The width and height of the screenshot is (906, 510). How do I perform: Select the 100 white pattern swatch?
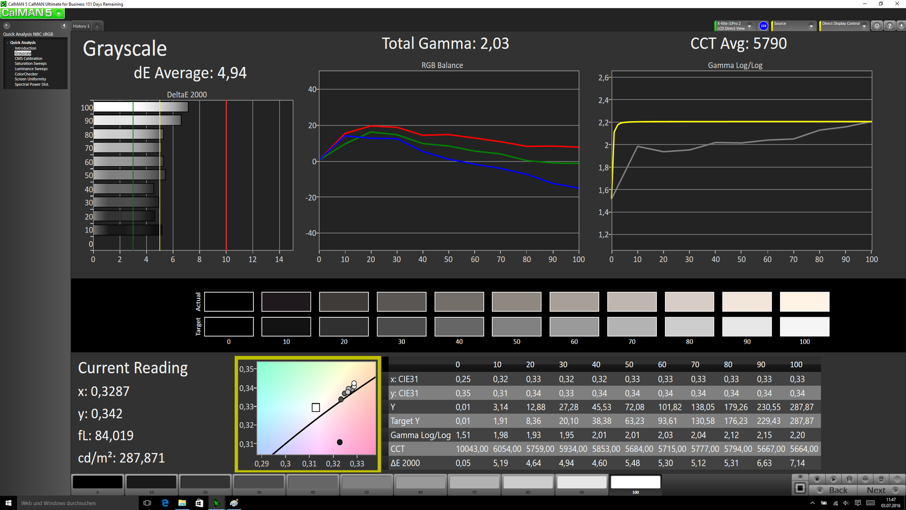click(x=635, y=483)
